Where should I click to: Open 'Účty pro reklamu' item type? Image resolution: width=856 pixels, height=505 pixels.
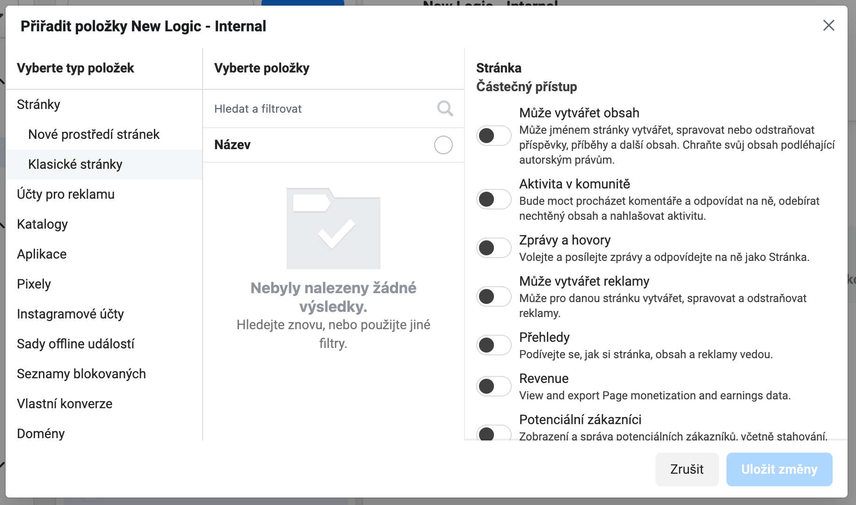click(x=65, y=195)
